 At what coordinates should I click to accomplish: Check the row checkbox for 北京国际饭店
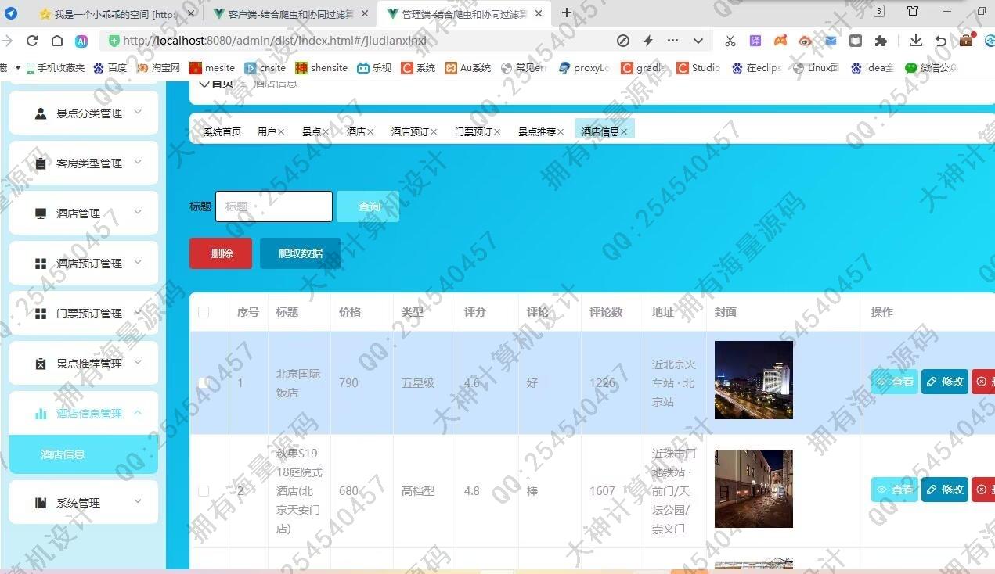click(x=204, y=383)
